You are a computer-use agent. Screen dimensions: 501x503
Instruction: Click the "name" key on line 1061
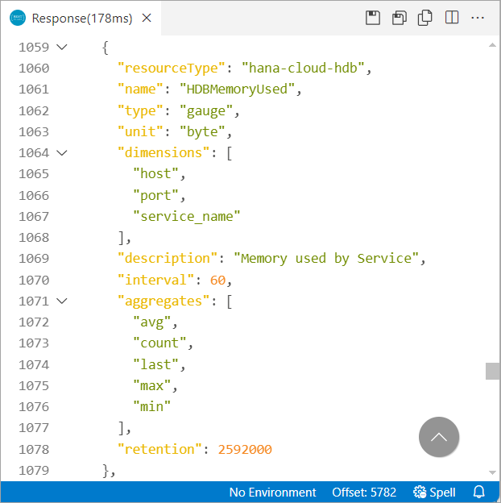pyautogui.click(x=140, y=89)
